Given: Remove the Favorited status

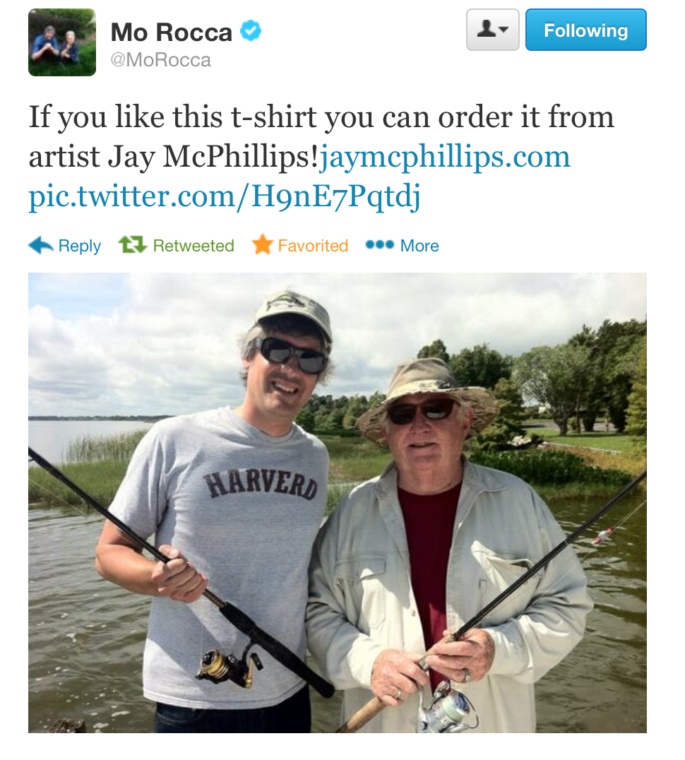Looking at the screenshot, I should click(x=313, y=246).
